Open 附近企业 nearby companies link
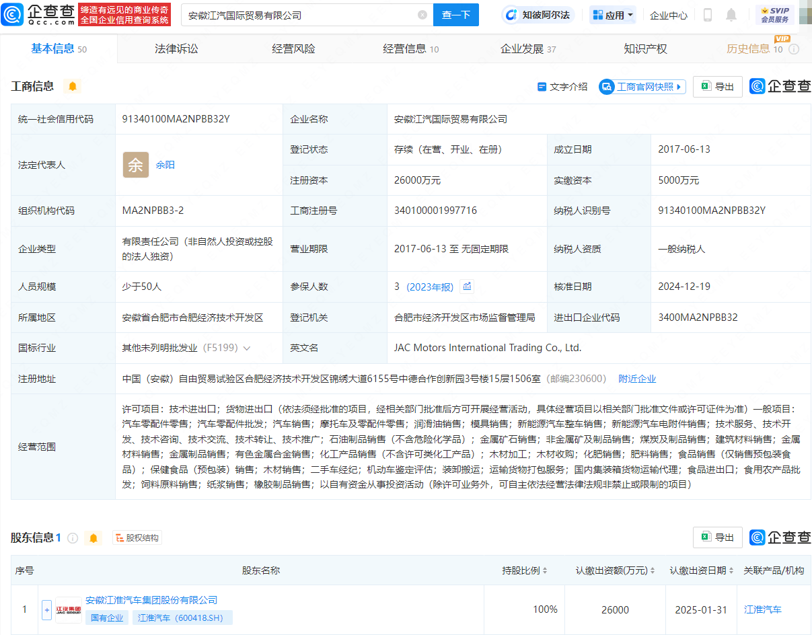812x635 pixels. (637, 379)
